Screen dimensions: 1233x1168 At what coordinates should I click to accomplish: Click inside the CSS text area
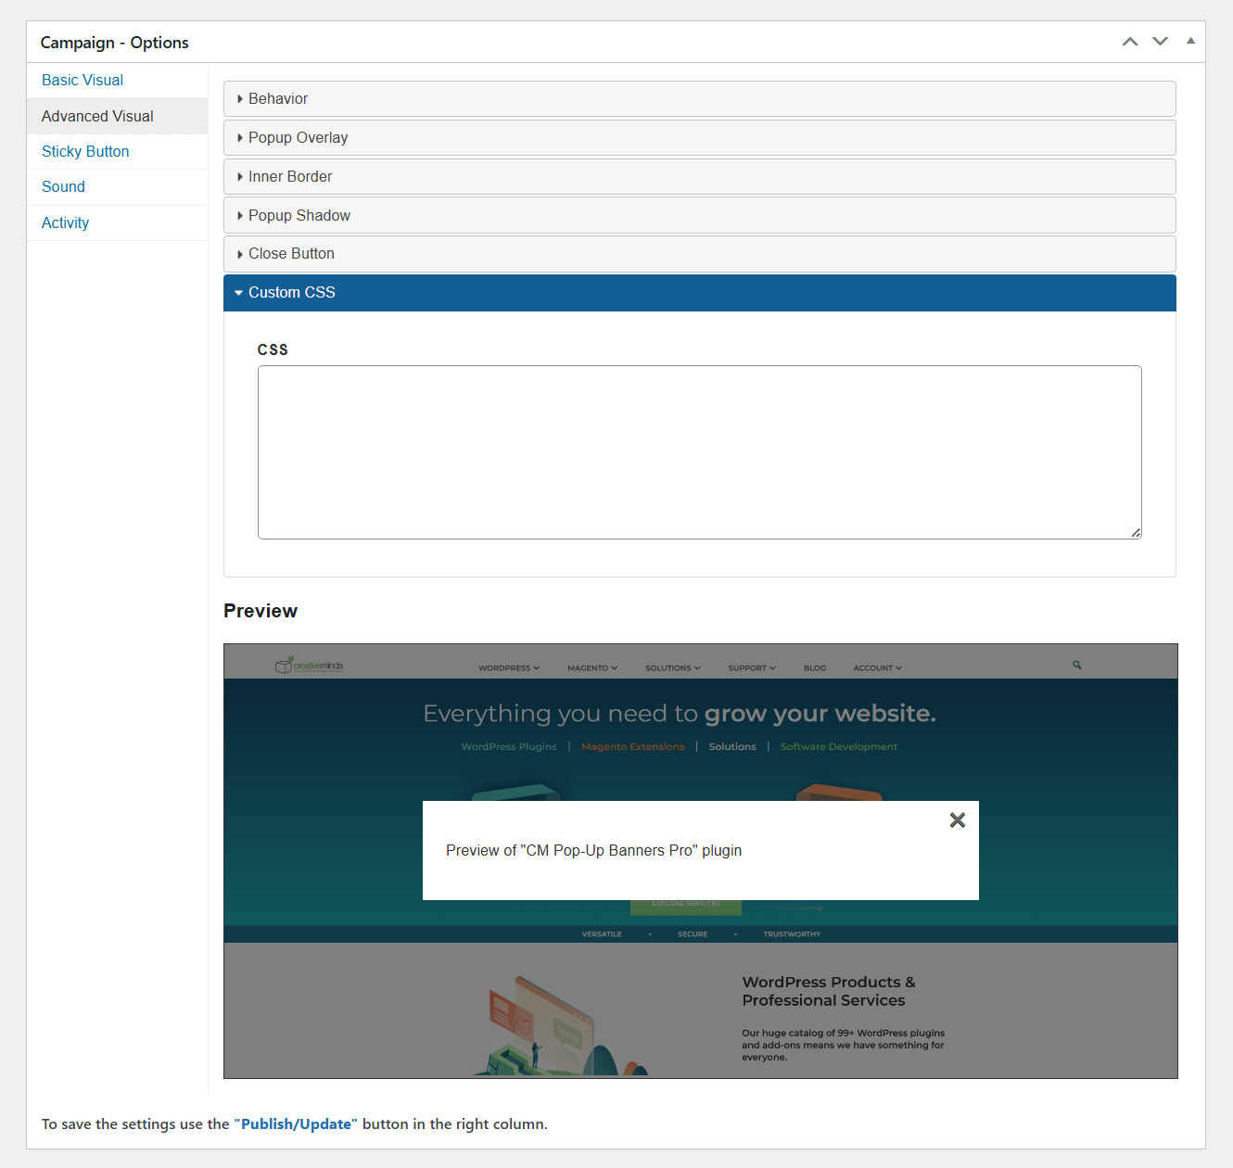click(699, 452)
